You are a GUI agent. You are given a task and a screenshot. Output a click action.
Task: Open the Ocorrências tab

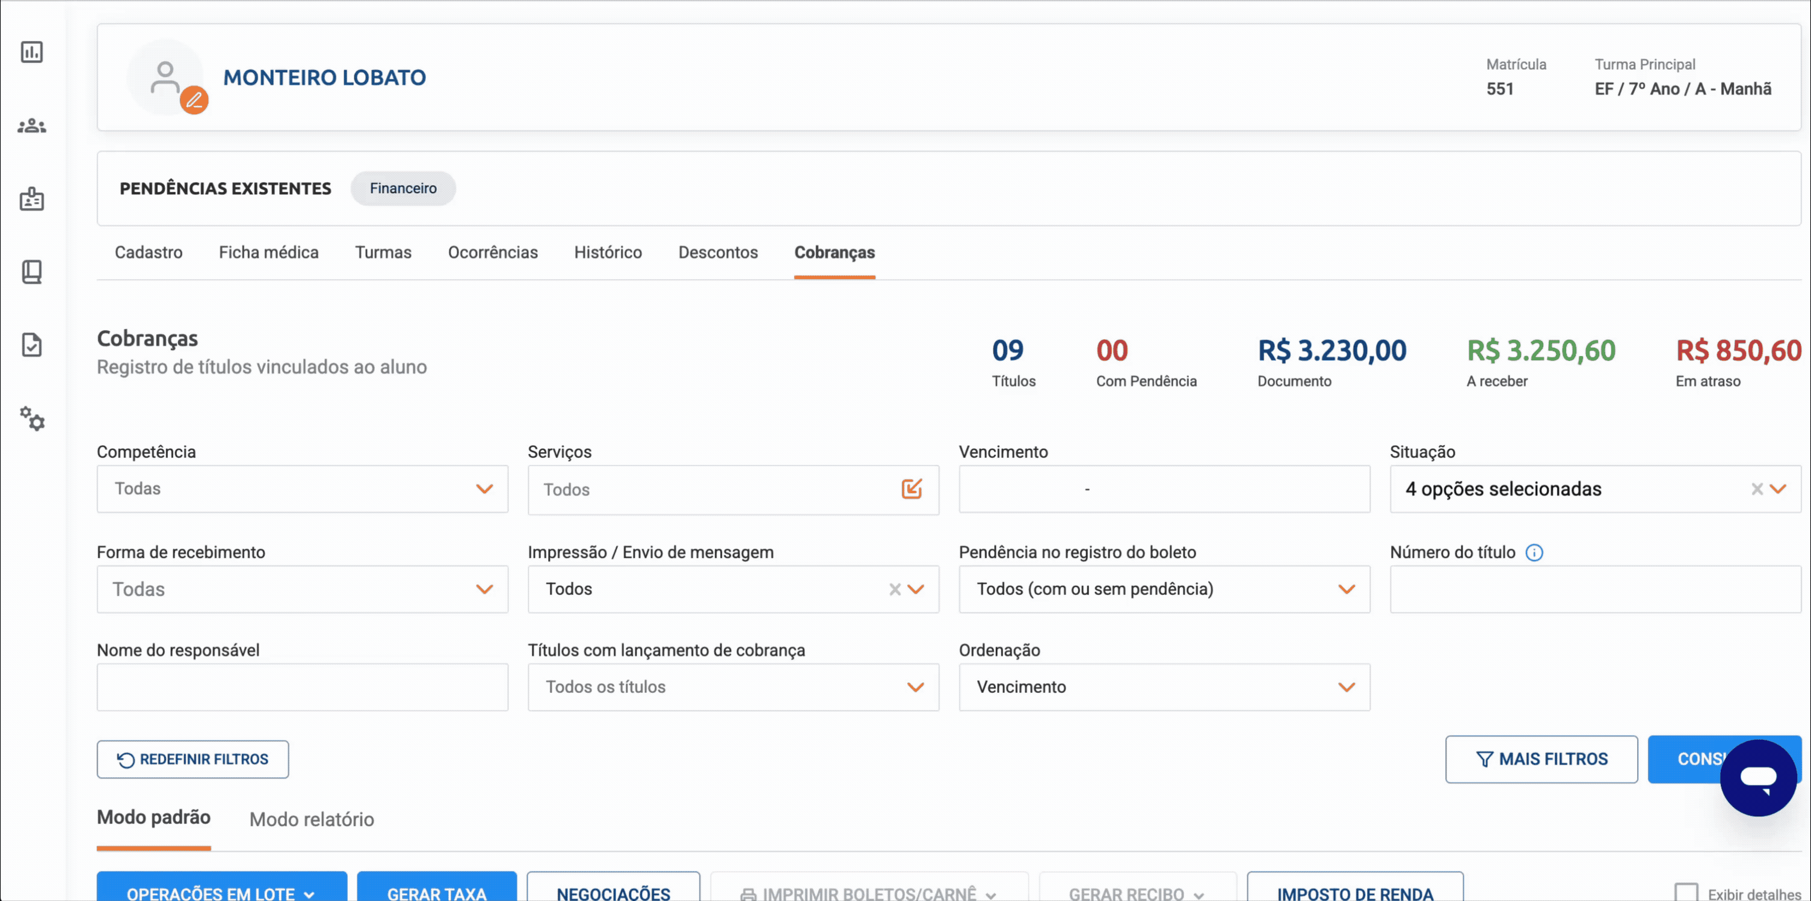coord(493,252)
